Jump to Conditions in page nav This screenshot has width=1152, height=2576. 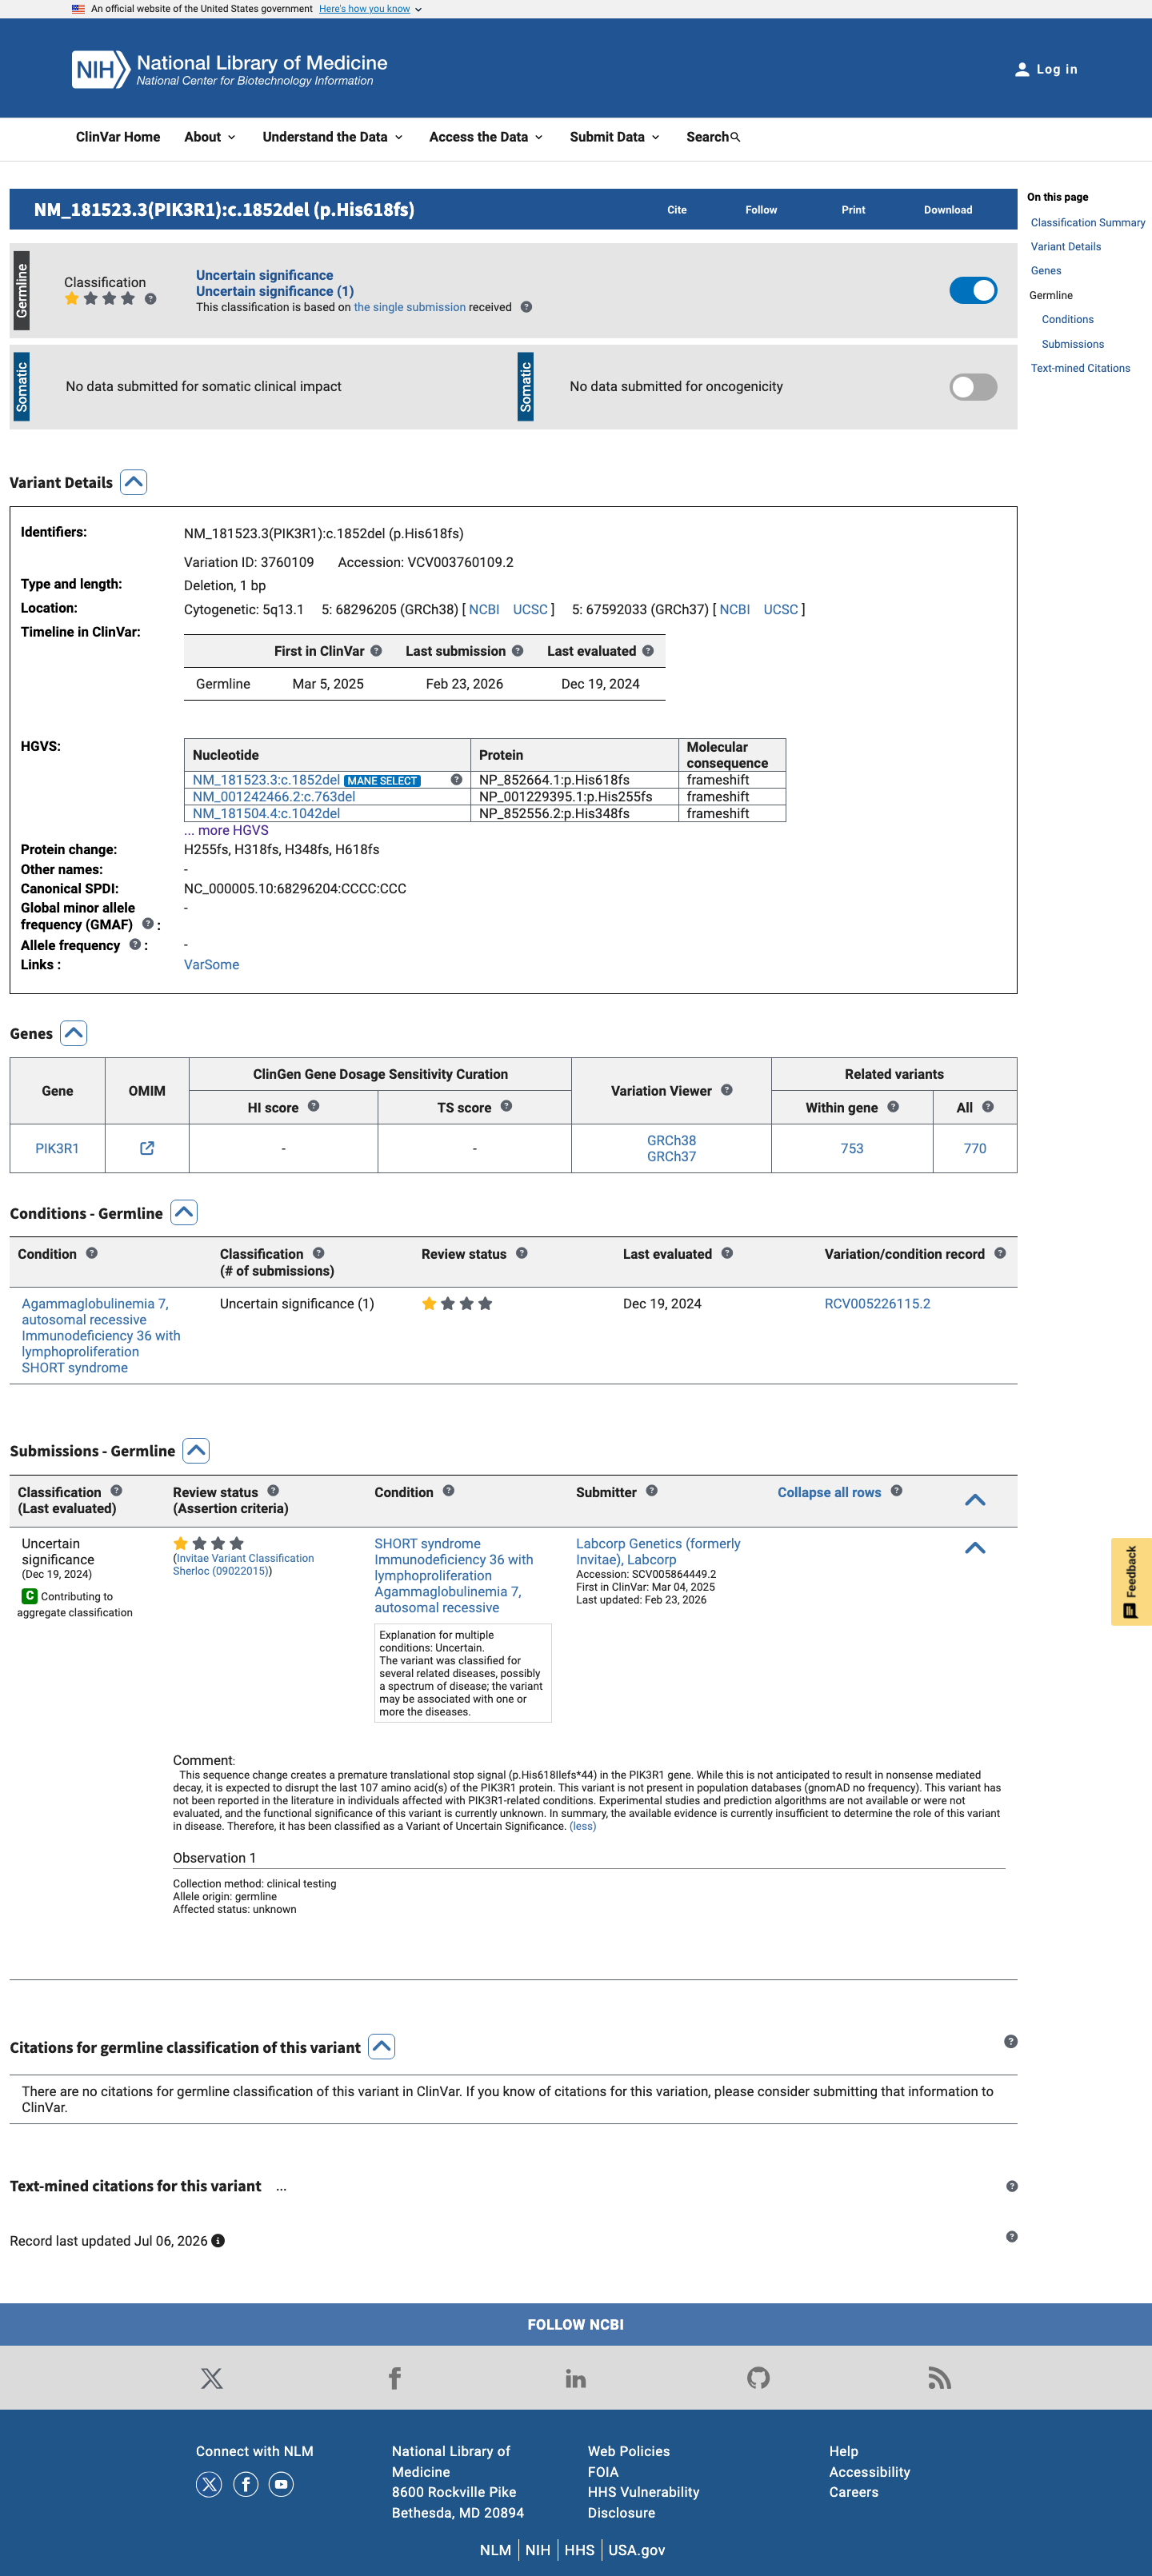[x=1067, y=320]
